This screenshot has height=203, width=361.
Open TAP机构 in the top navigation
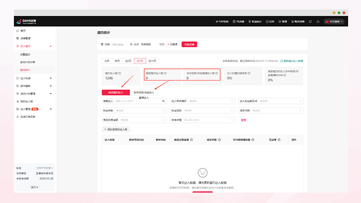tap(222, 22)
